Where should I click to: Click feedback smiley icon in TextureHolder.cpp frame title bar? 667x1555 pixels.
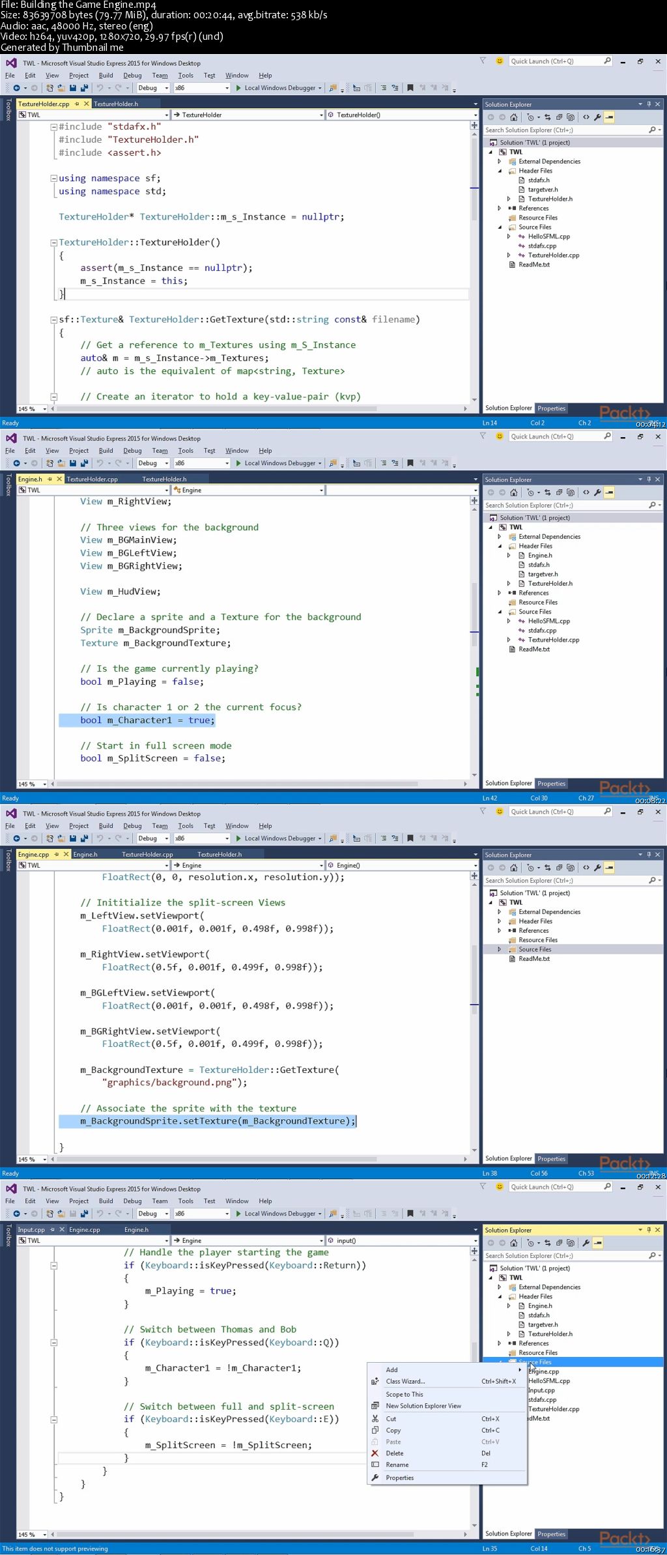point(500,61)
